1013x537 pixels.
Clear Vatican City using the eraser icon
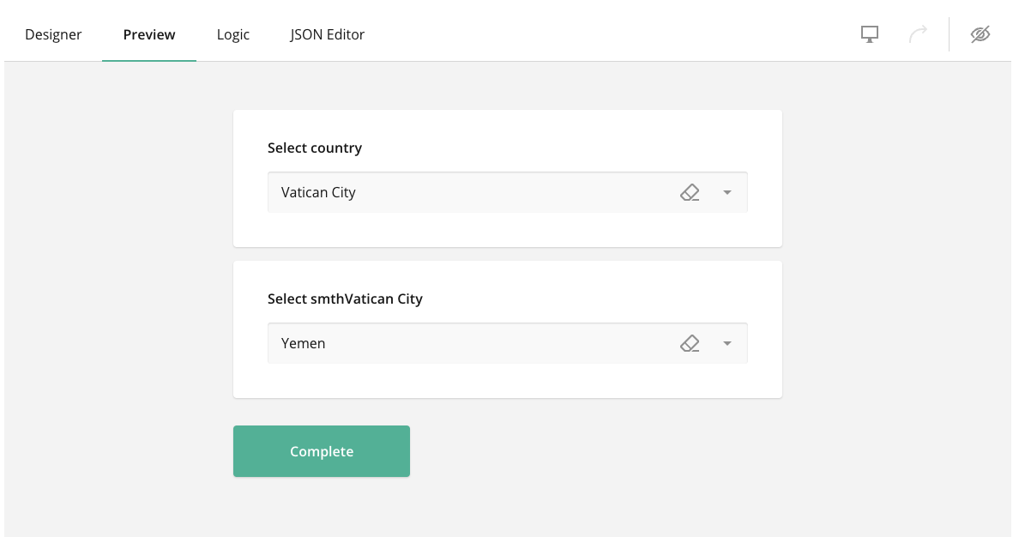pos(690,192)
